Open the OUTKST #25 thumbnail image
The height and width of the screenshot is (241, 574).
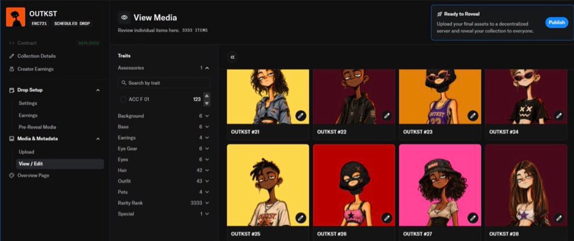click(x=268, y=185)
